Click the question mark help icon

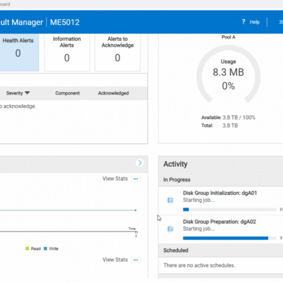(x=243, y=22)
